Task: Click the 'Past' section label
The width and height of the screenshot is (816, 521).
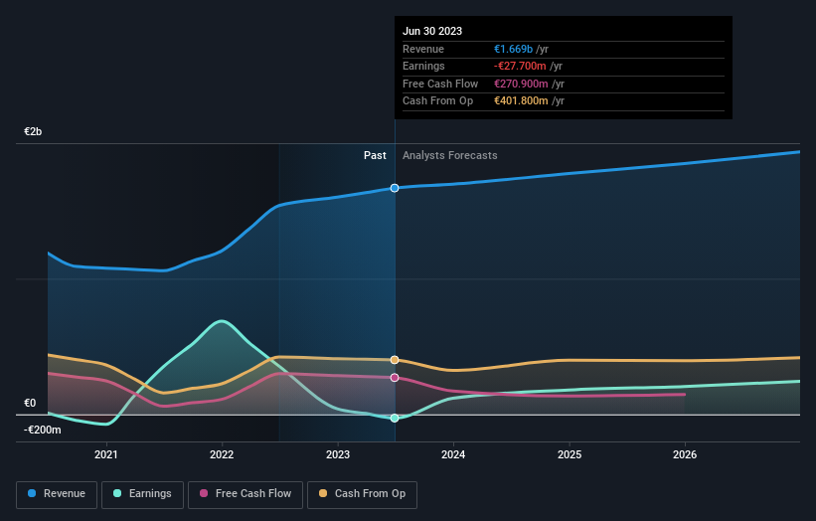Action: pyautogui.click(x=375, y=156)
